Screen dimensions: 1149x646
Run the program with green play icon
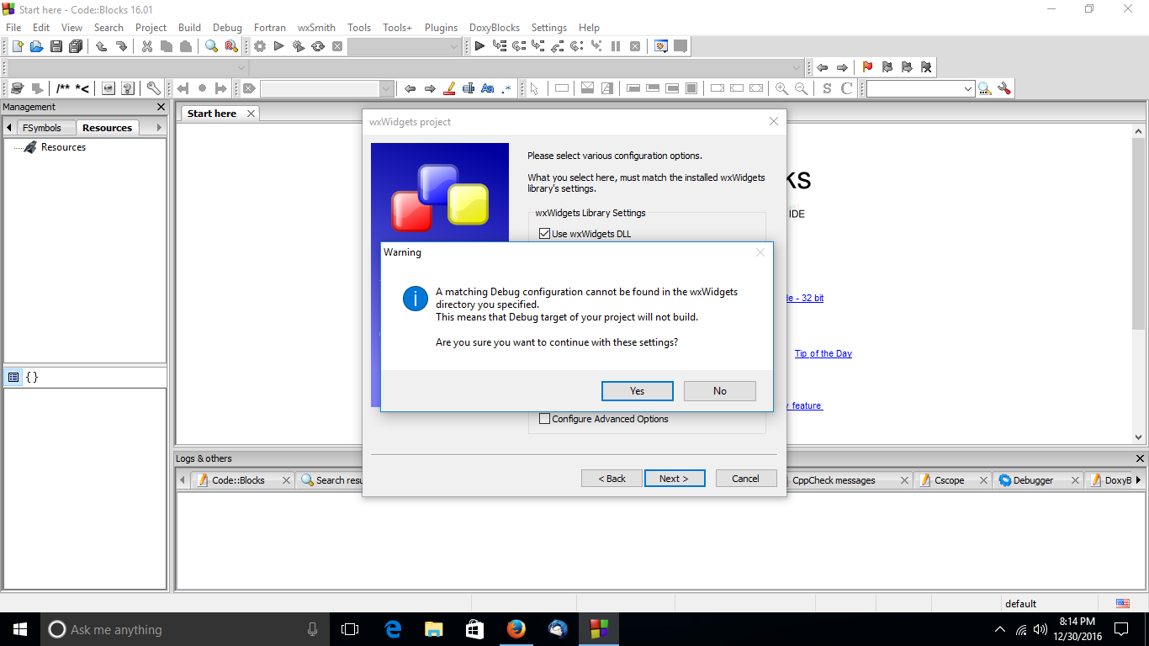point(279,46)
